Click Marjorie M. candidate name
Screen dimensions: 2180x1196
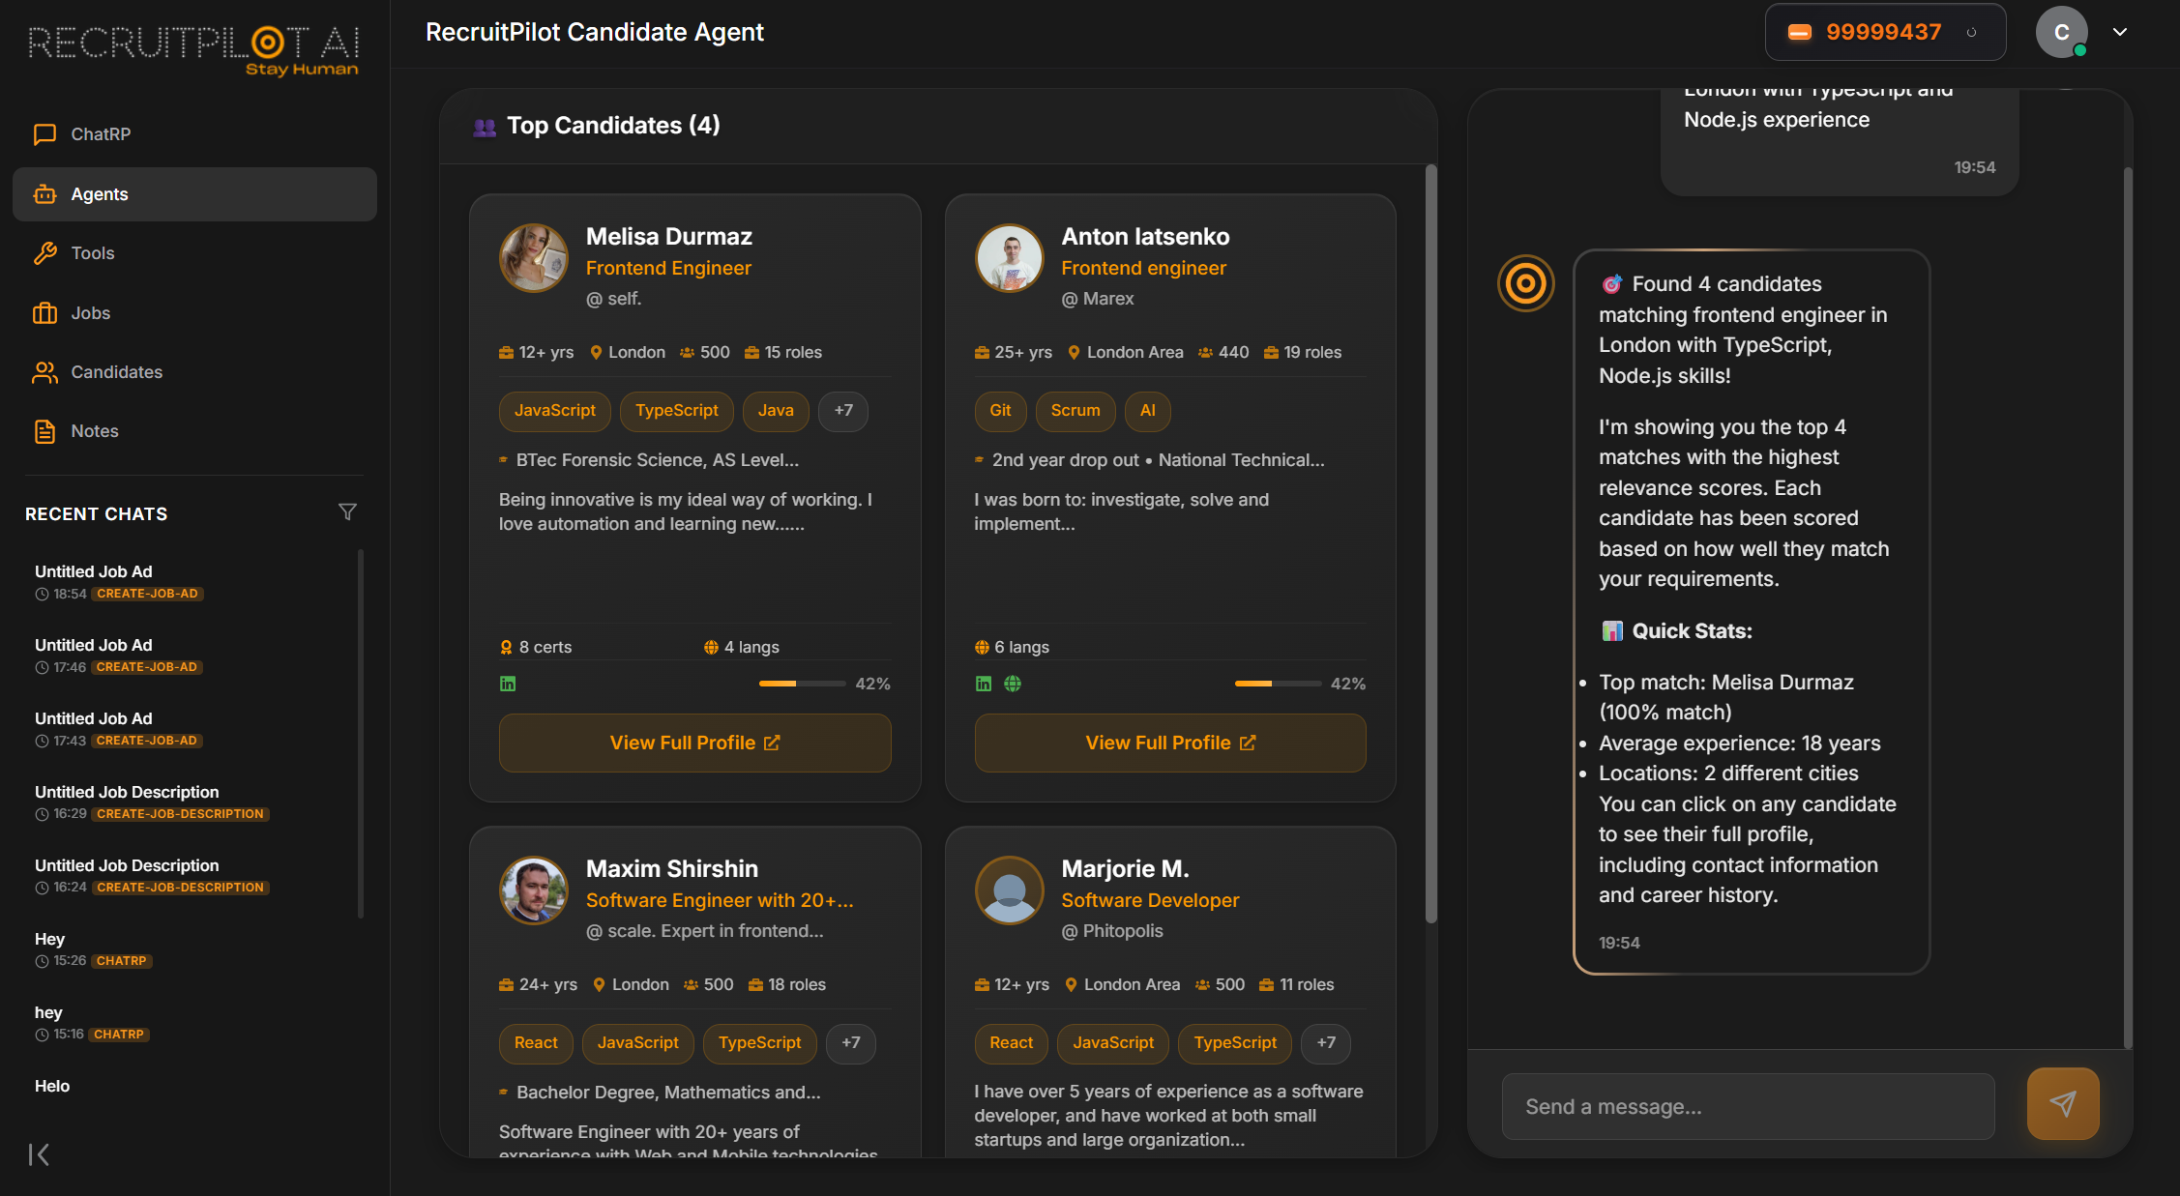point(1125,869)
